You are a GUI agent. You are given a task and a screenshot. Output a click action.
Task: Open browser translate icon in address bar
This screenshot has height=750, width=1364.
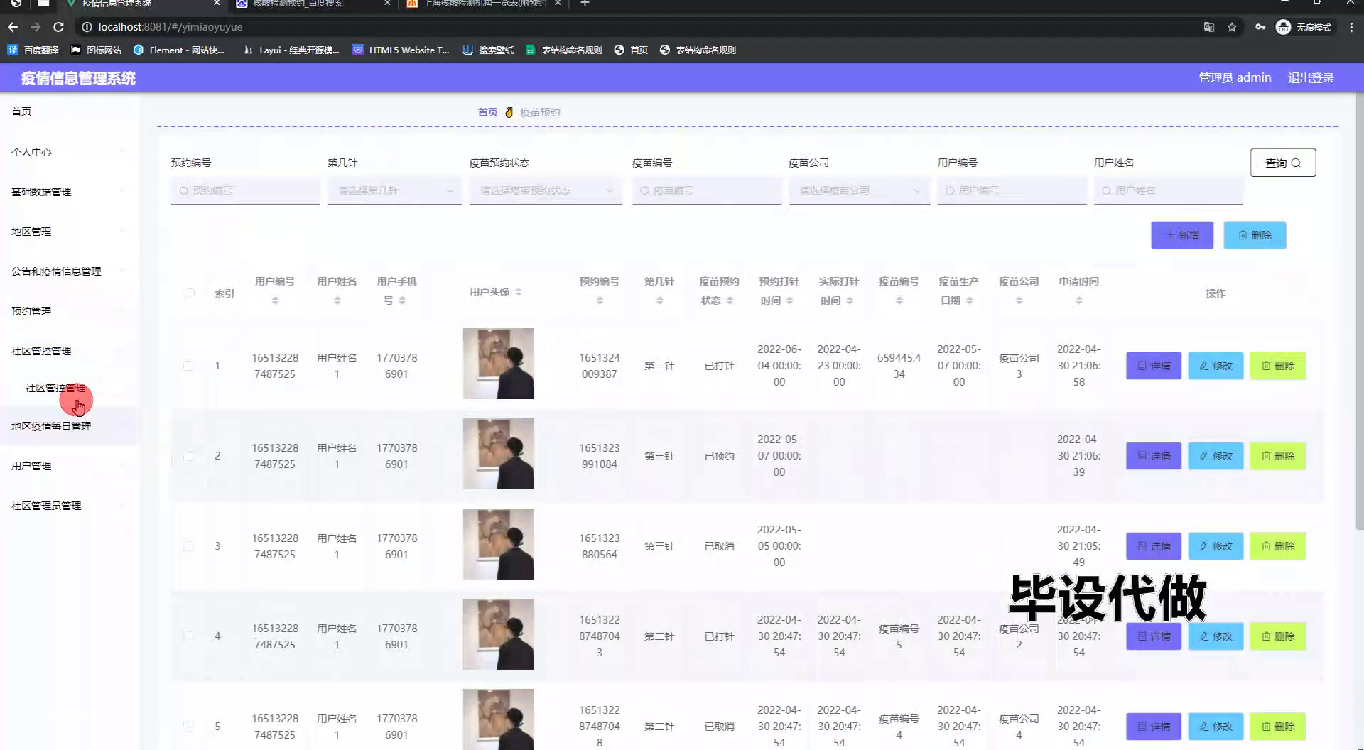click(x=1208, y=27)
